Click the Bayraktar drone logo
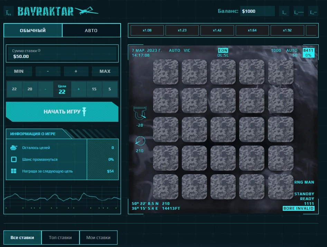Viewport: 327px width, 247px height. point(58,11)
